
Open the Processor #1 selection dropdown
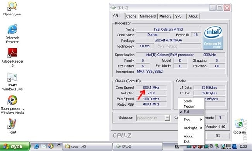[x=153, y=118]
